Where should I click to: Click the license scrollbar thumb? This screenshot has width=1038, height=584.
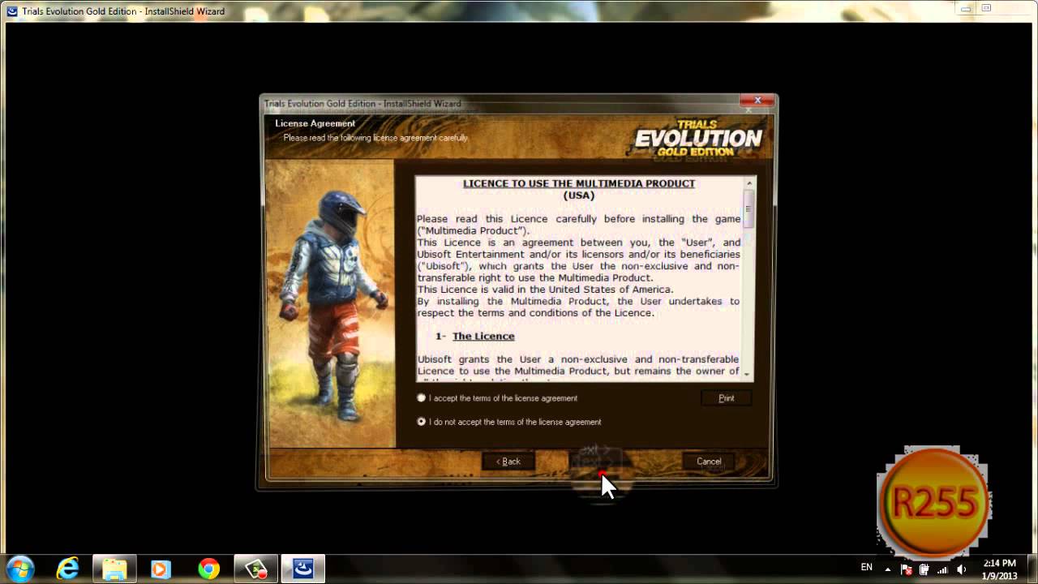tap(748, 209)
